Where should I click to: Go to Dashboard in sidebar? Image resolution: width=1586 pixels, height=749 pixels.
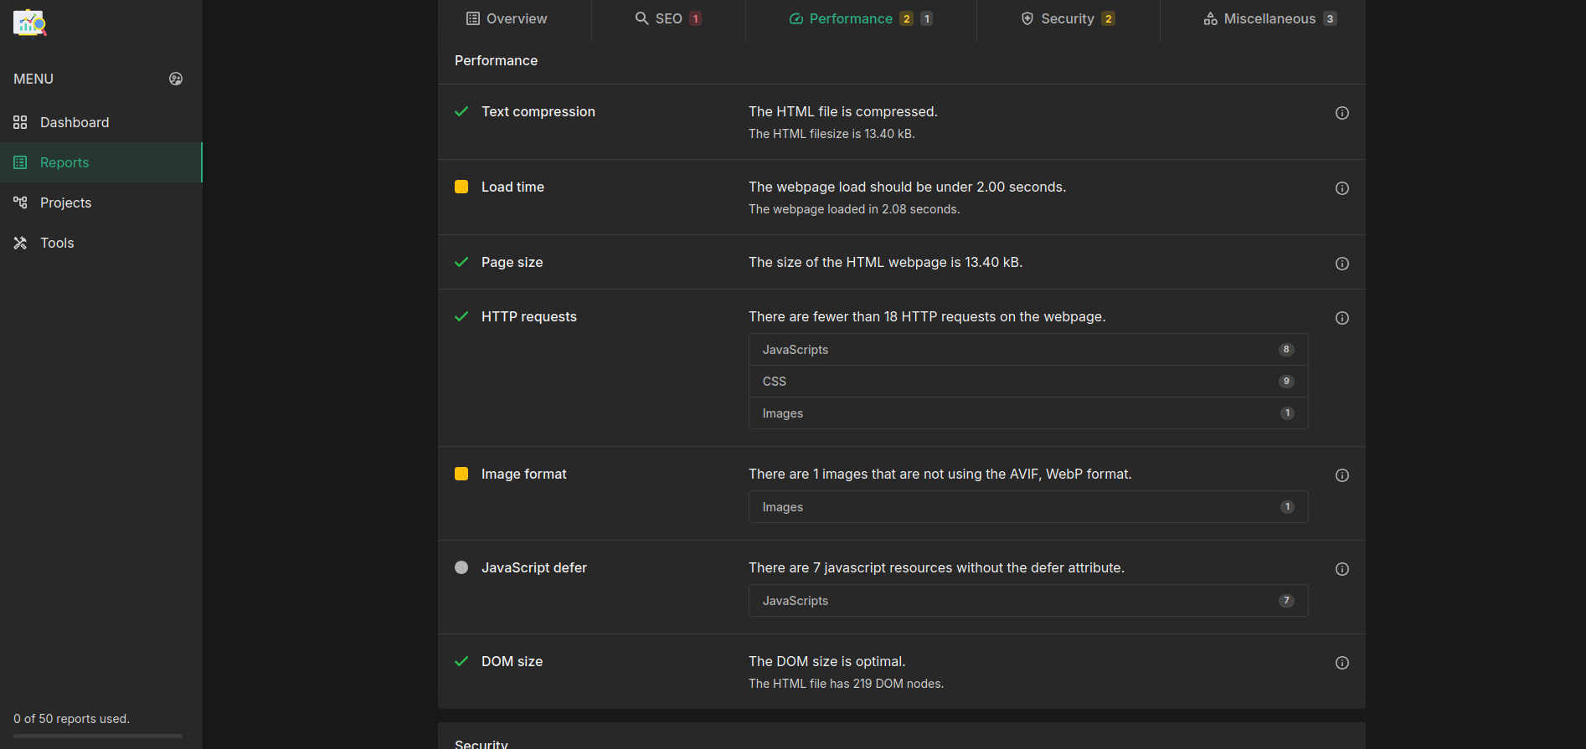click(x=75, y=122)
